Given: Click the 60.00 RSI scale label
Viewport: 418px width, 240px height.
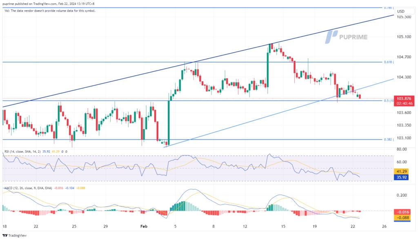Looking at the screenshot, I should point(402,162).
